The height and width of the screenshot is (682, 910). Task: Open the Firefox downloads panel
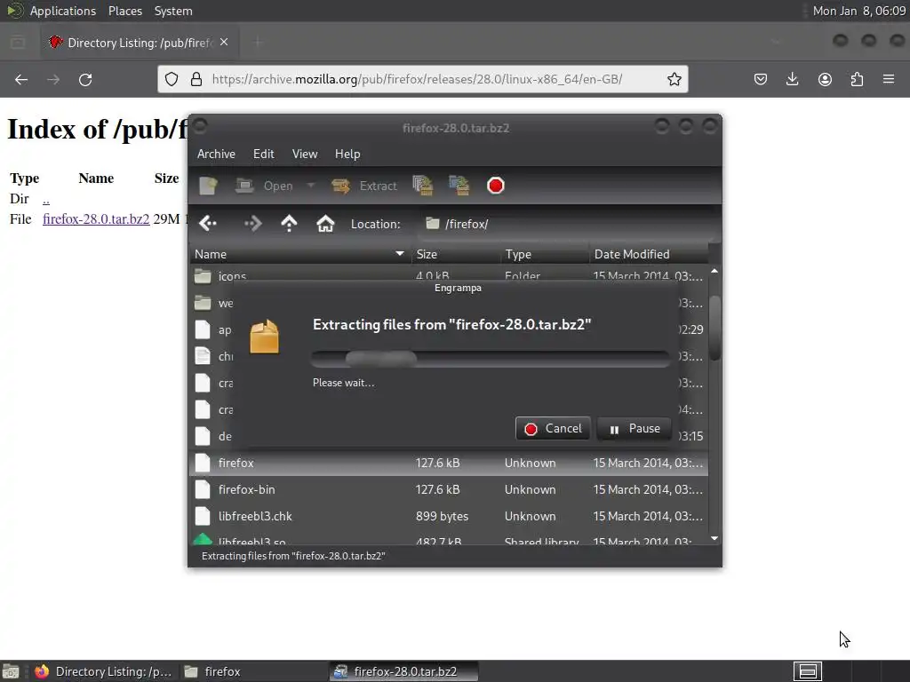(792, 79)
